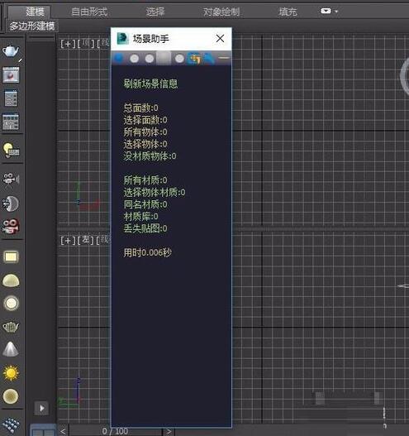This screenshot has width=409, height=436.
Task: Click the half-shaded sphere icon
Action: (x=11, y=204)
